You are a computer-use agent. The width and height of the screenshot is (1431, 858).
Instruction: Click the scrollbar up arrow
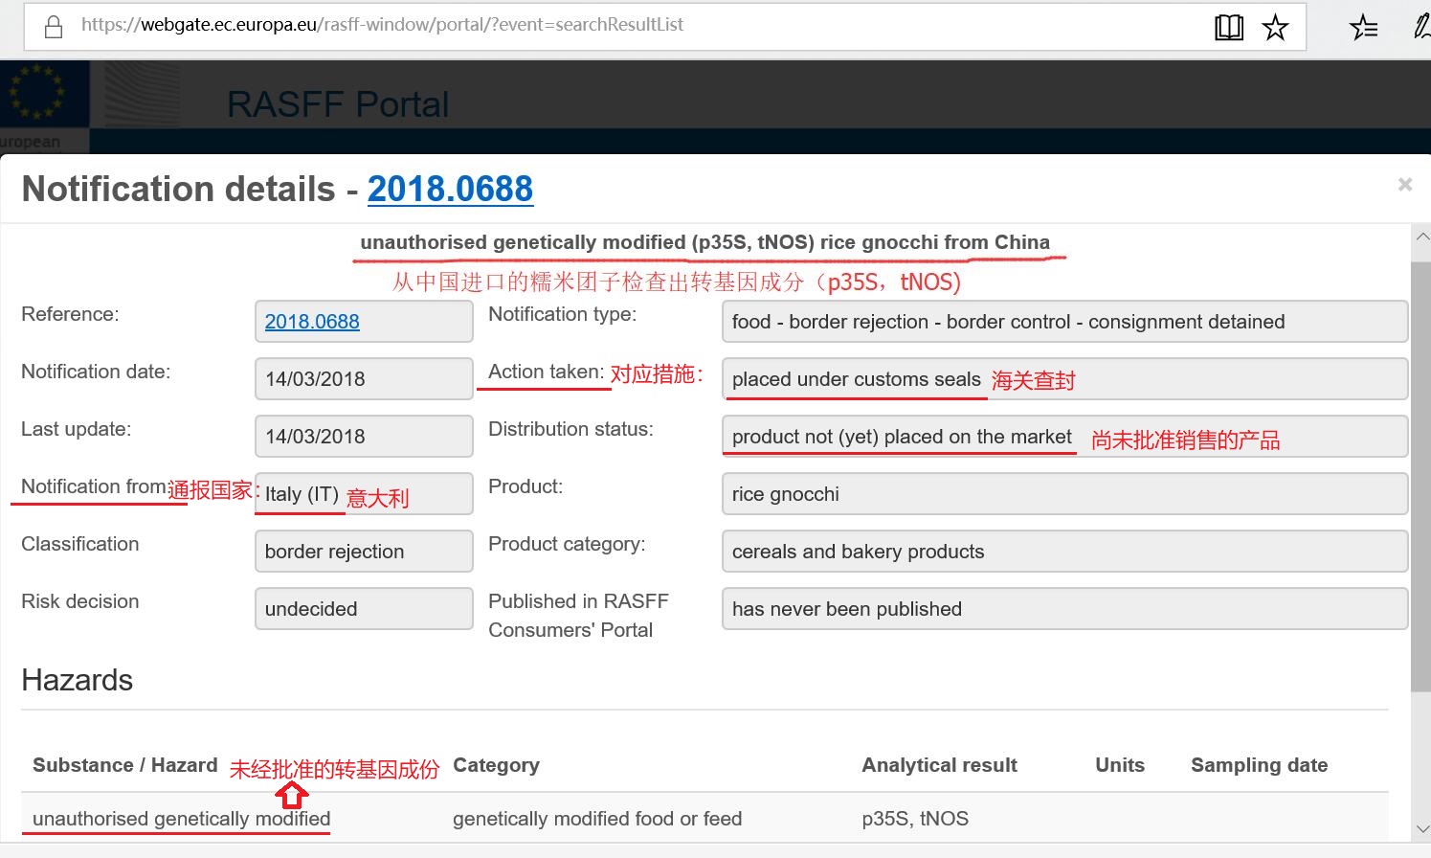coord(1421,236)
